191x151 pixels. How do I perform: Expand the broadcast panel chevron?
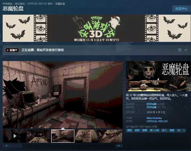click(186, 50)
